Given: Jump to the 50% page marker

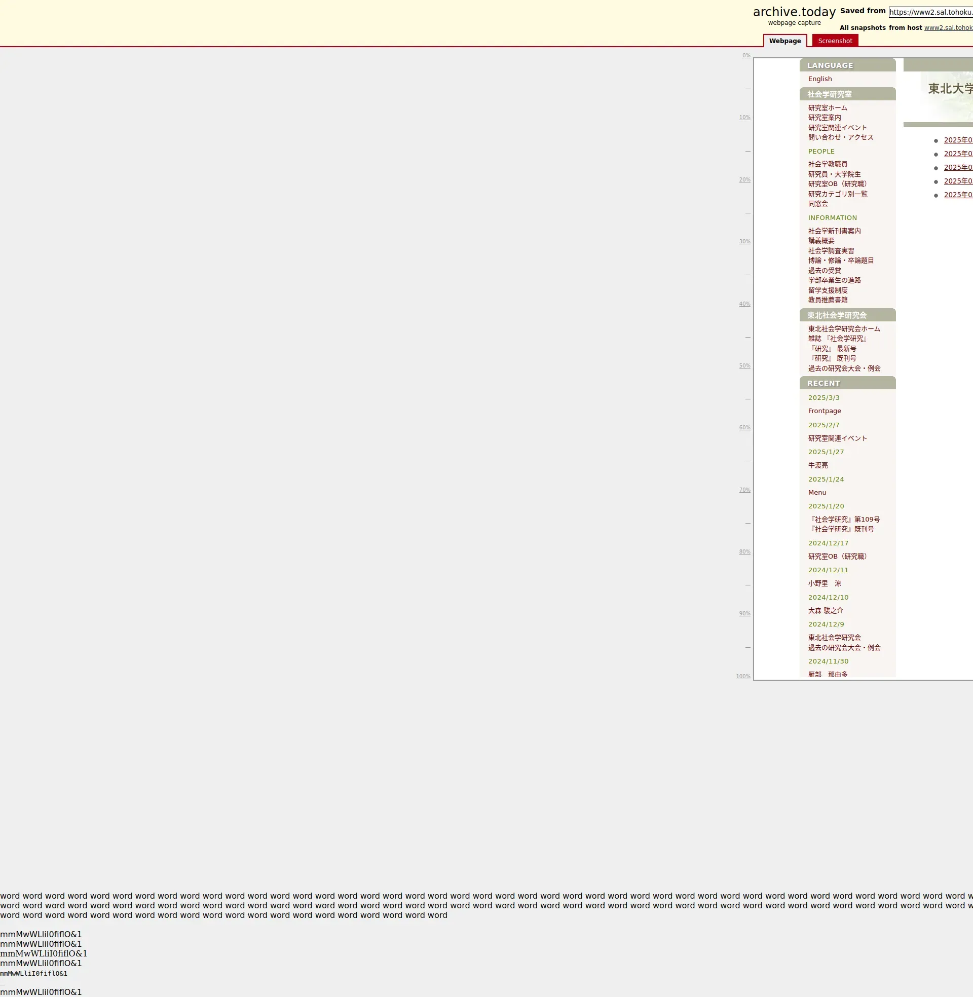Looking at the screenshot, I should pyautogui.click(x=744, y=366).
